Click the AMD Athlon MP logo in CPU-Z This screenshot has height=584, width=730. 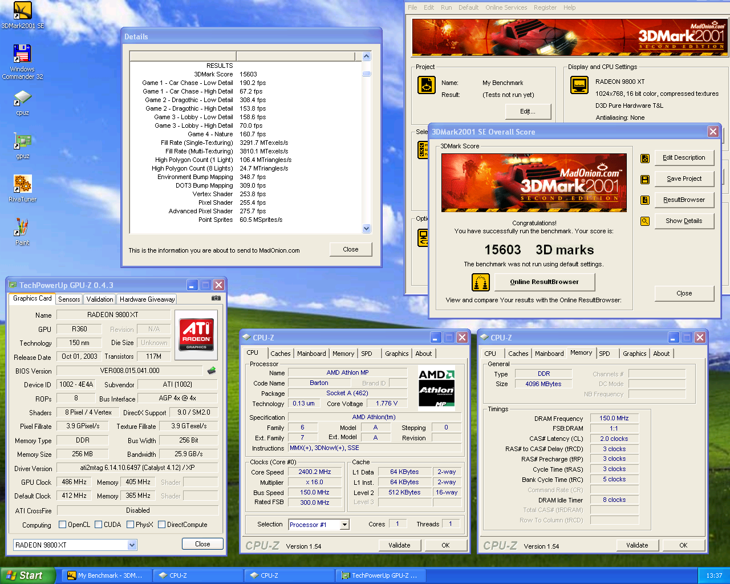[x=437, y=390]
